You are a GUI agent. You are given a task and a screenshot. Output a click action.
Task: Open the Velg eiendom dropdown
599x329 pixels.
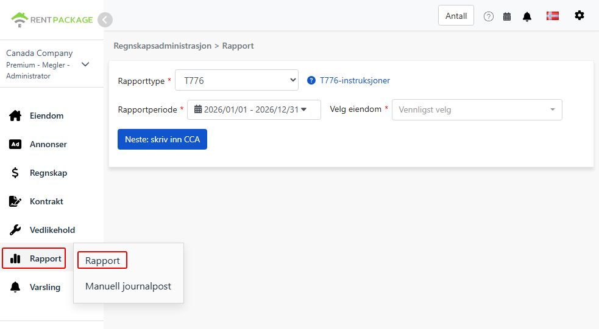[477, 110]
